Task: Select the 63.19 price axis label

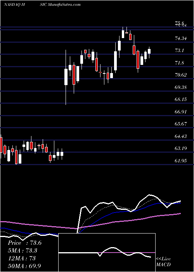Action: click(x=181, y=148)
